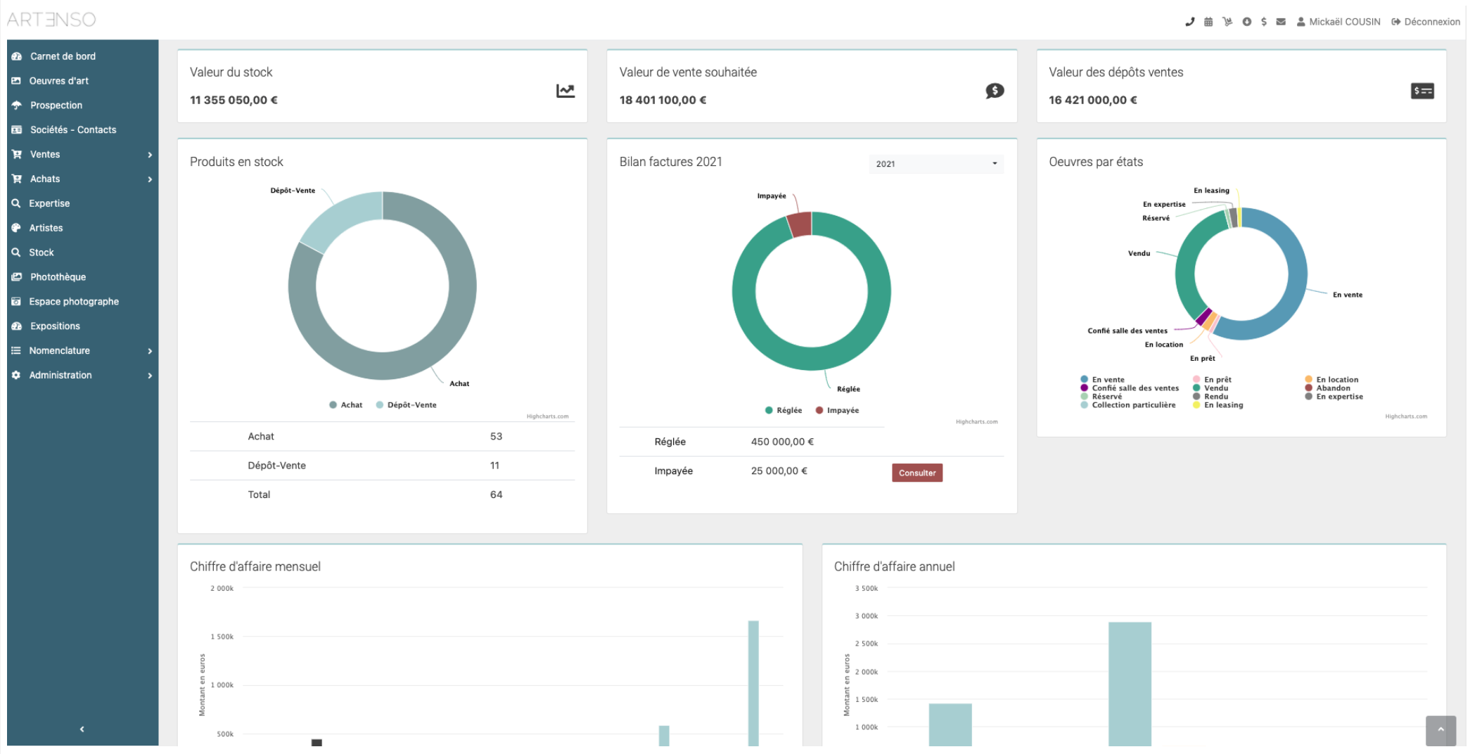The height and width of the screenshot is (754, 1470).
Task: Click the dollar sign icon in the header
Action: pyautogui.click(x=1264, y=22)
